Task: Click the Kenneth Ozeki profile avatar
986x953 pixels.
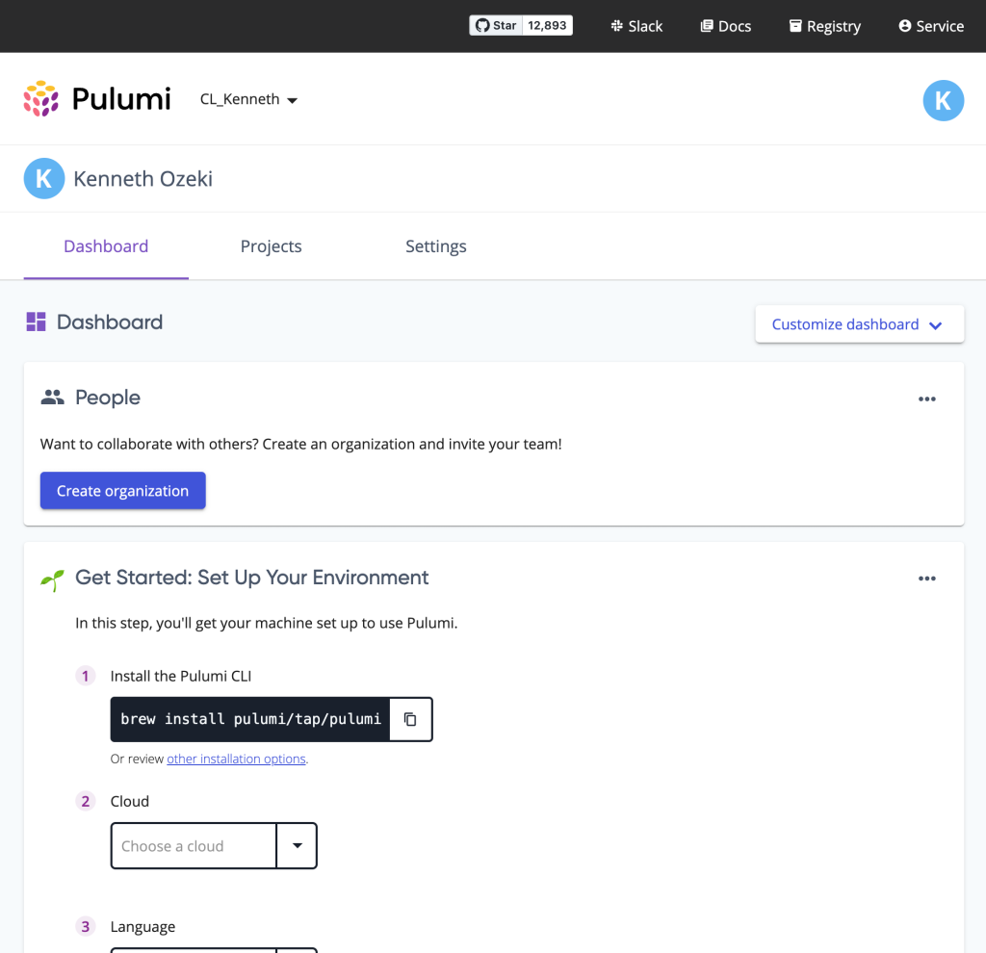Action: (43, 178)
